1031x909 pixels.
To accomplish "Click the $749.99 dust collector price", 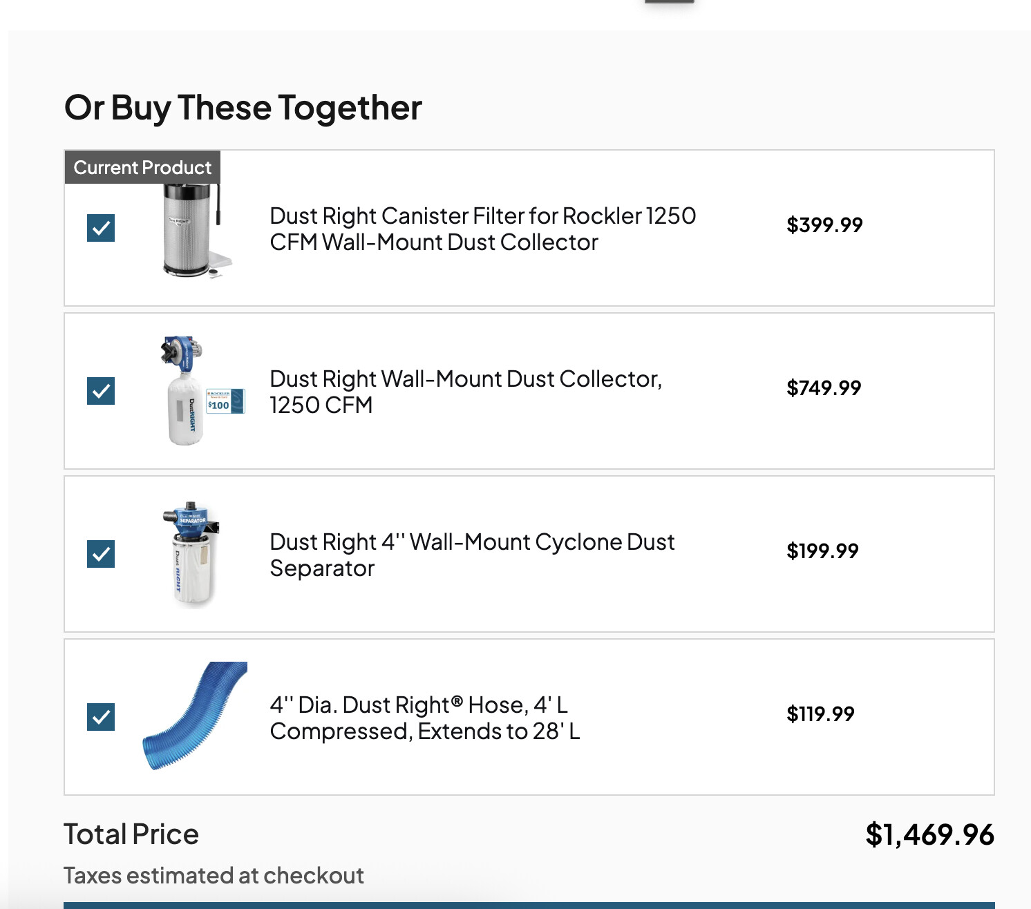I will coord(824,387).
